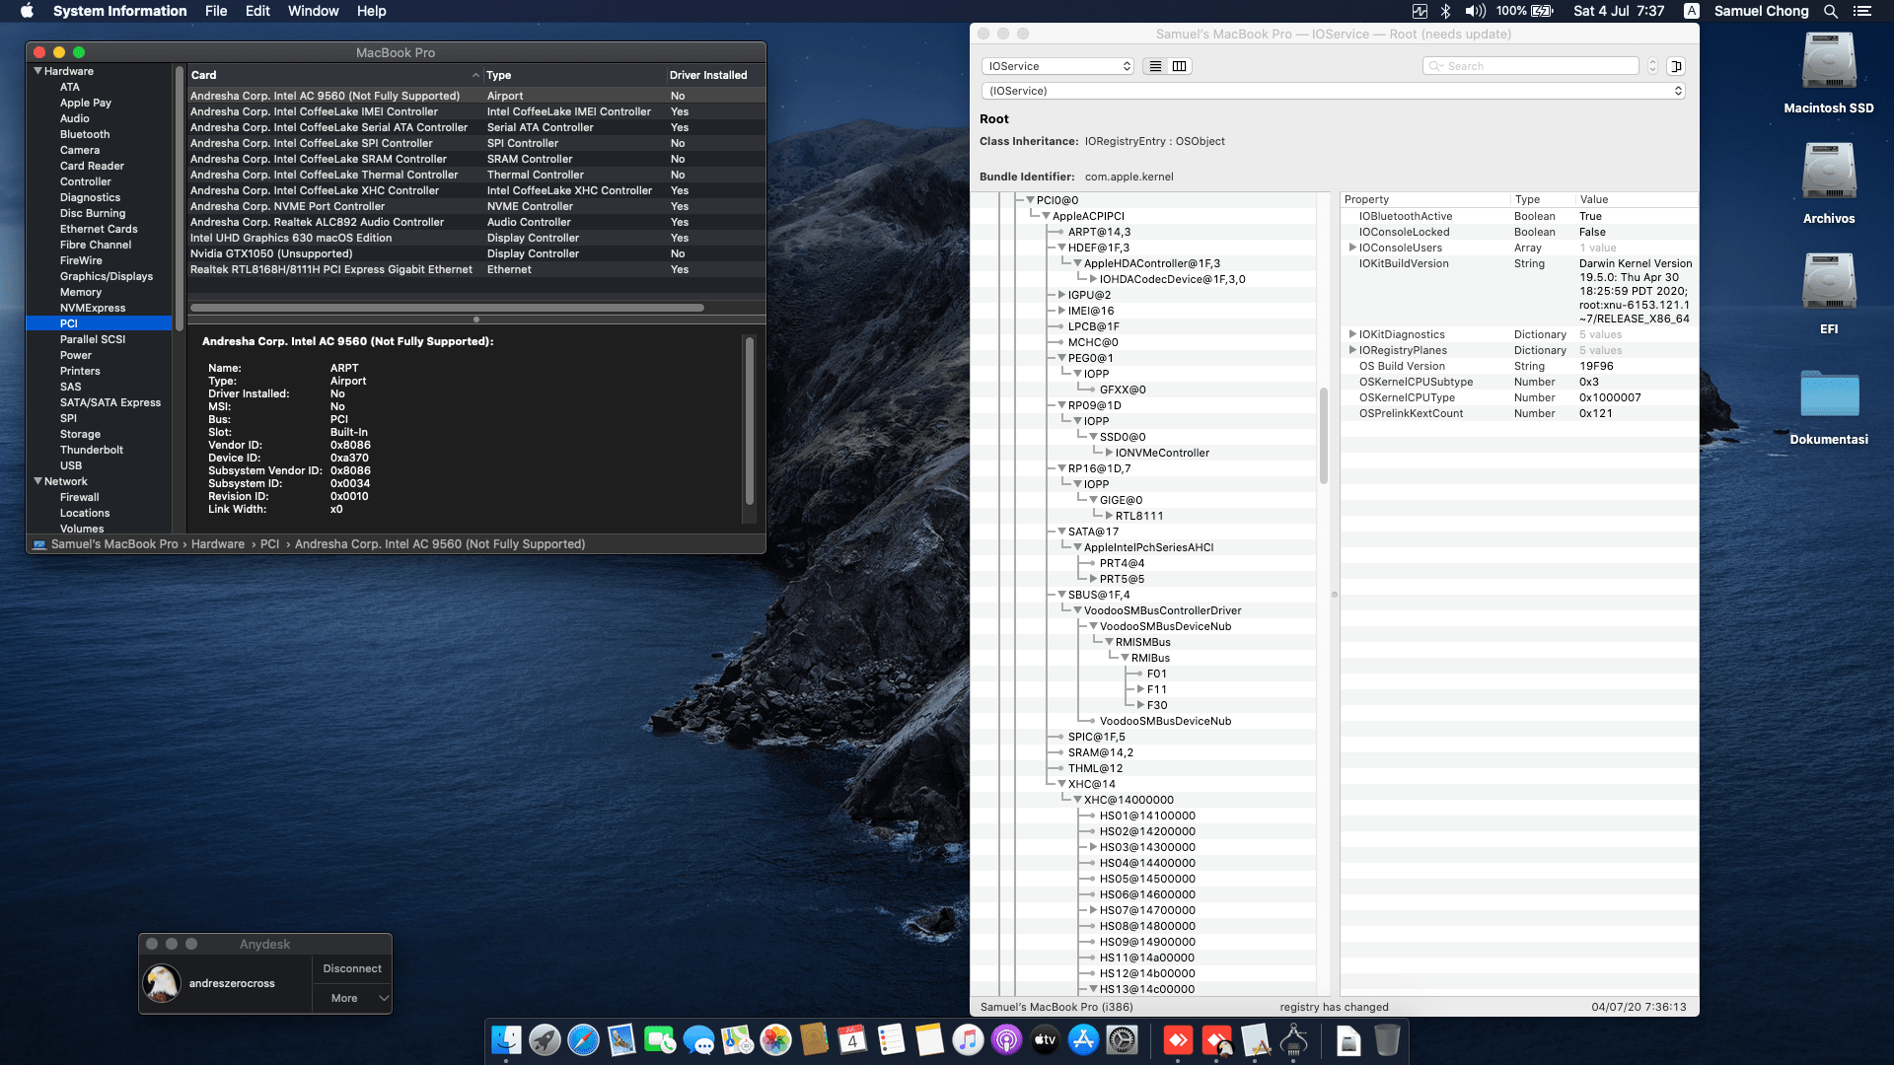The width and height of the screenshot is (1894, 1065).
Task: Click the PCI details pane vertical scrollbar
Action: tap(750, 421)
